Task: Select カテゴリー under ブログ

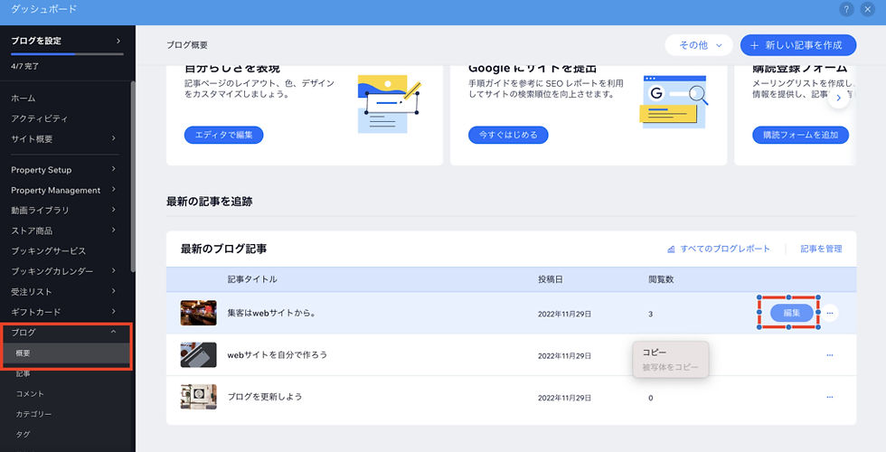Action: [x=33, y=414]
